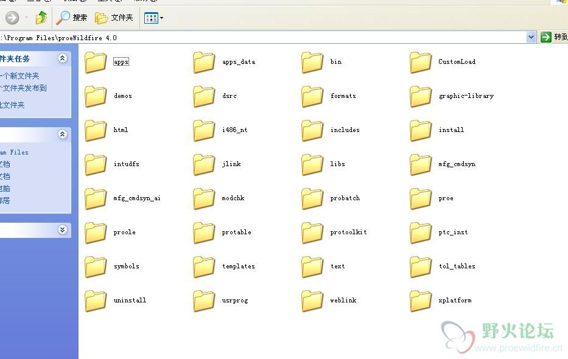Click the xplatform folder name text
The width and height of the screenshot is (568, 359).
click(455, 301)
